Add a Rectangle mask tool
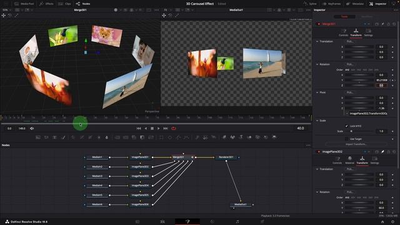The width and height of the screenshot is (400, 225). 161,137
